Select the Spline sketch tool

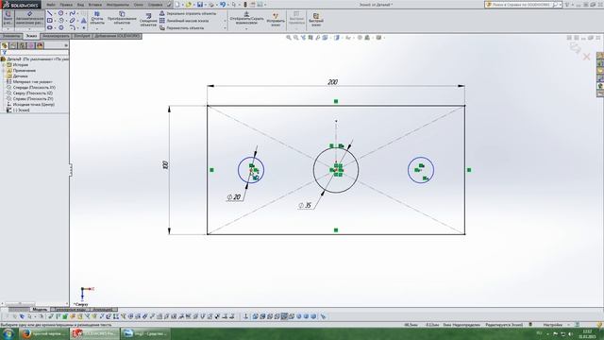click(x=72, y=13)
